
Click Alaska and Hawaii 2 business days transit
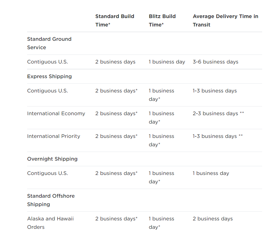click(213, 219)
